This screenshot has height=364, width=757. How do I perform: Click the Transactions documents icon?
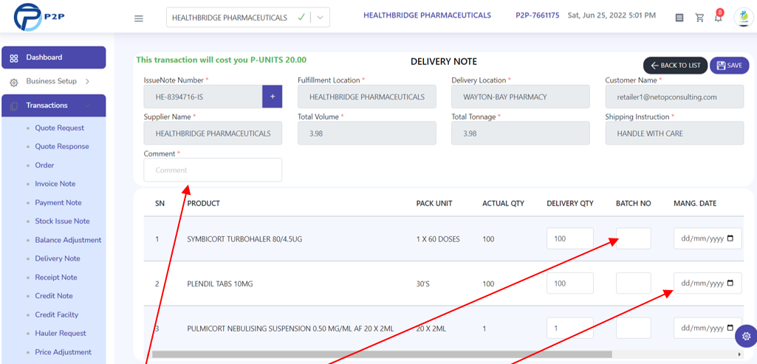point(14,106)
